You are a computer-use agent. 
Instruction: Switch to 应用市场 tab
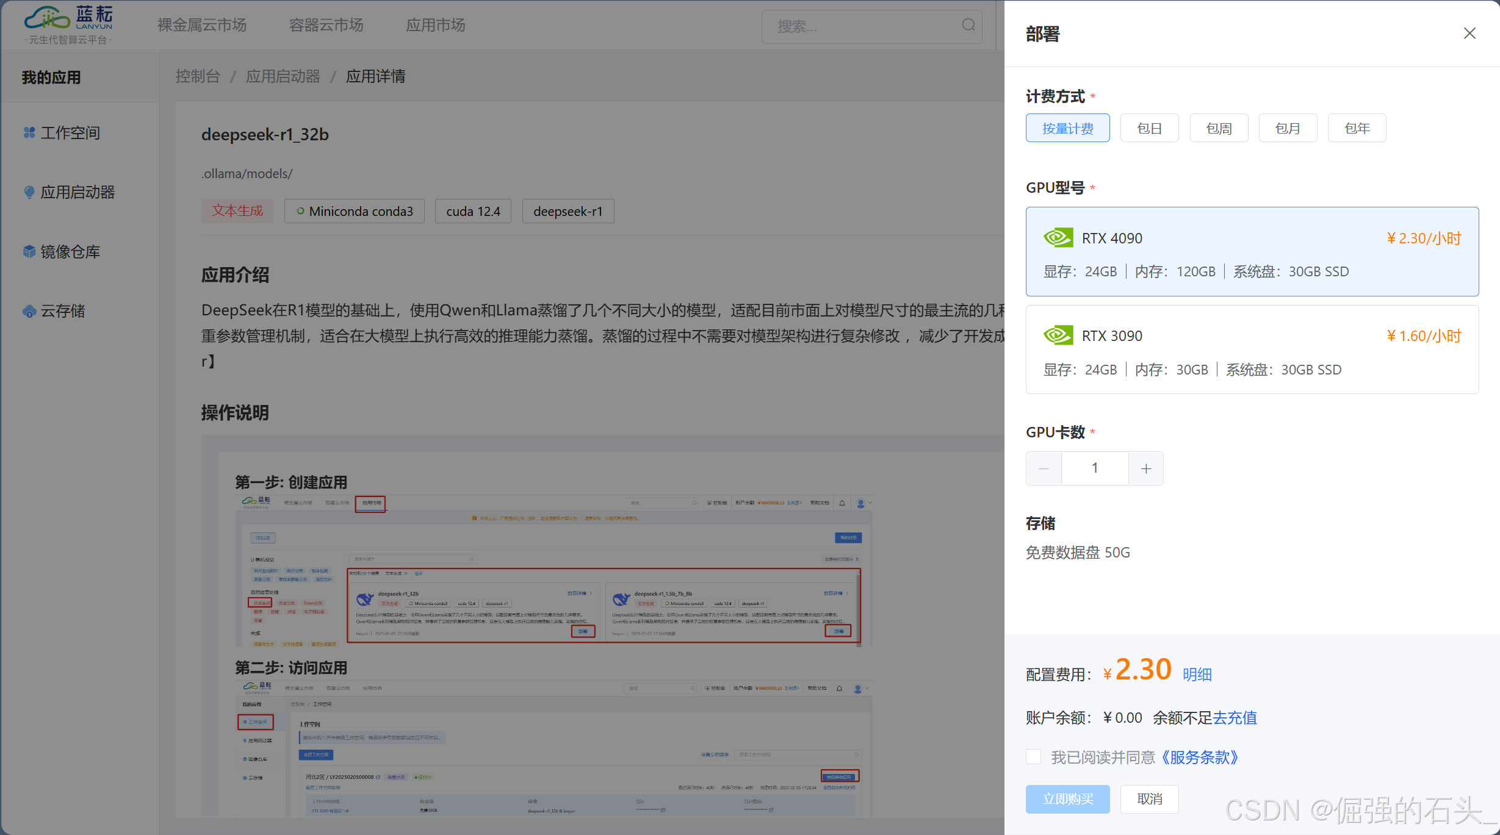click(435, 25)
